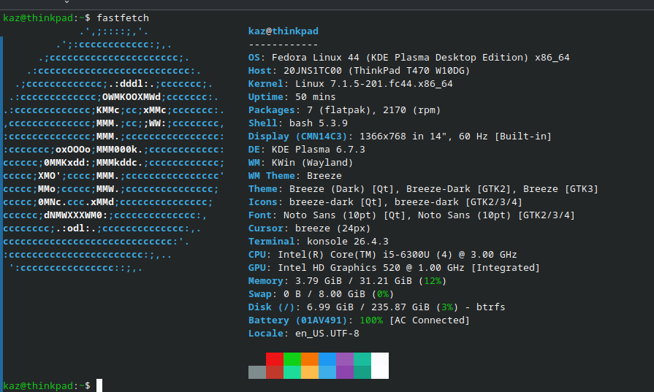Click the '6.99 GiB / 235.87 GiB' disk value
This screenshot has width=654, height=392.
[368, 307]
